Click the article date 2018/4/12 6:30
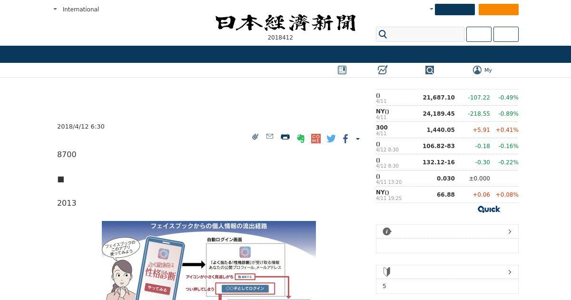This screenshot has width=571, height=300. [x=81, y=127]
